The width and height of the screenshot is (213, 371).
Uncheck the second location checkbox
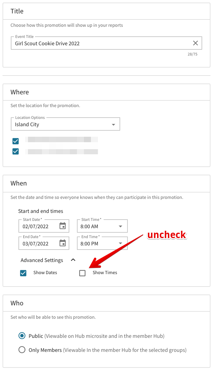click(x=16, y=151)
